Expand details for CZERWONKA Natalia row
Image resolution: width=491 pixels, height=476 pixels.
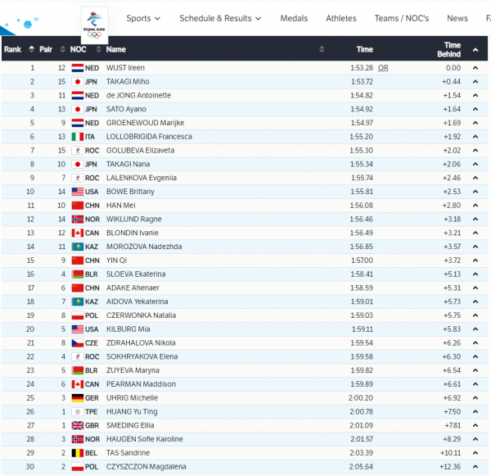pyautogui.click(x=475, y=315)
